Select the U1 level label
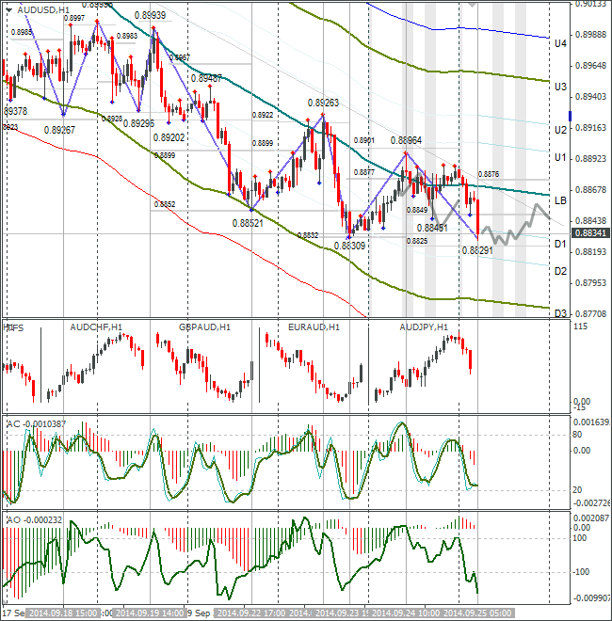 [560, 158]
